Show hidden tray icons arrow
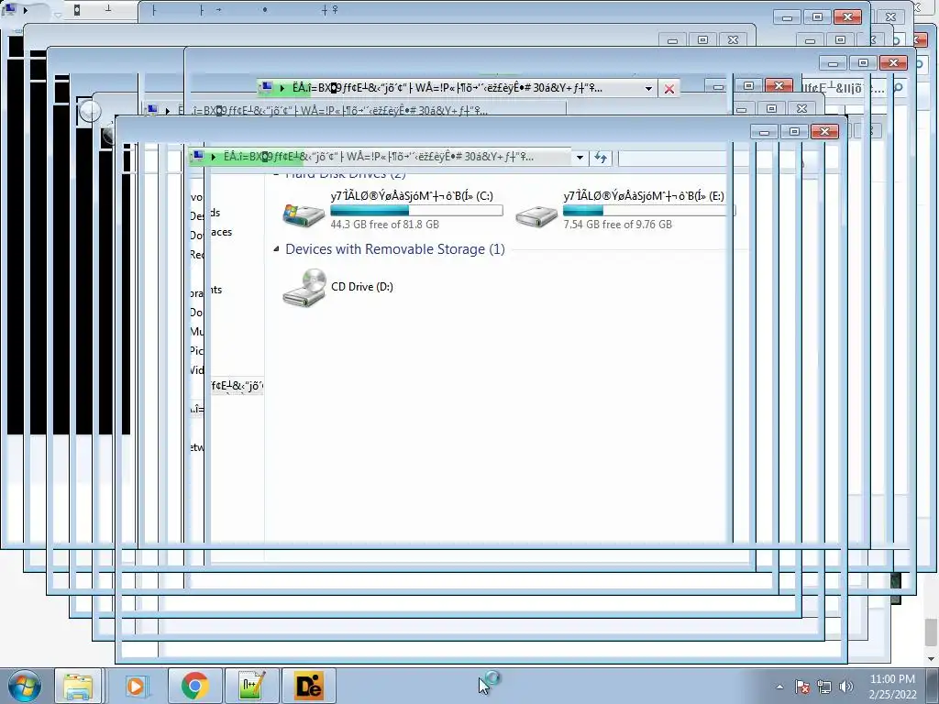 point(779,687)
